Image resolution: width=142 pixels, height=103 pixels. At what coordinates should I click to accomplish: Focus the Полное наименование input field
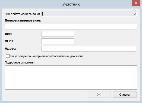[x=71, y=26]
